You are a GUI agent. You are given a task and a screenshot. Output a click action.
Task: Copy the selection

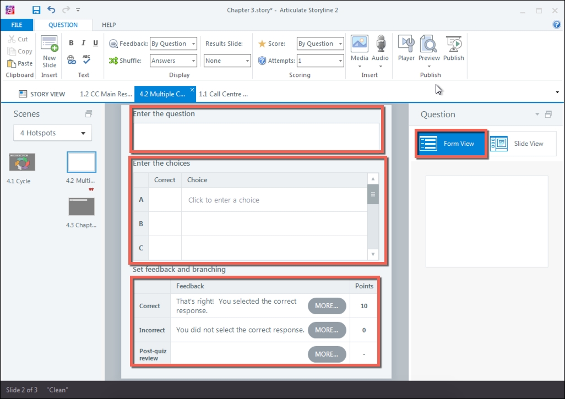click(x=20, y=51)
